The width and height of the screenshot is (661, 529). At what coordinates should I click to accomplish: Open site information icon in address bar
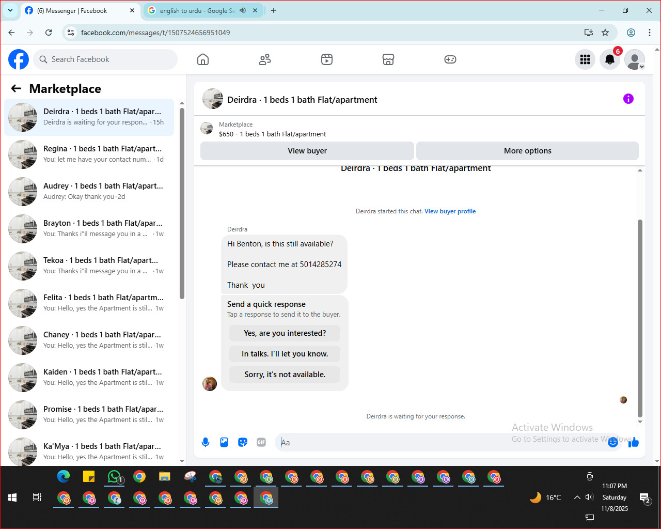(71, 33)
